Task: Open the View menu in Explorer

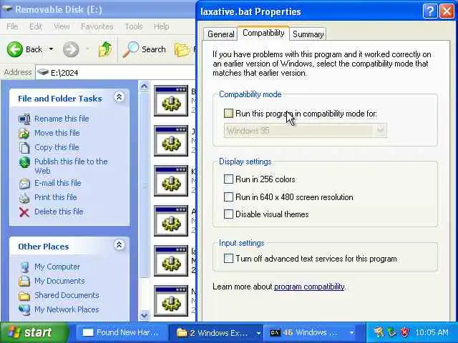Action: coord(62,26)
